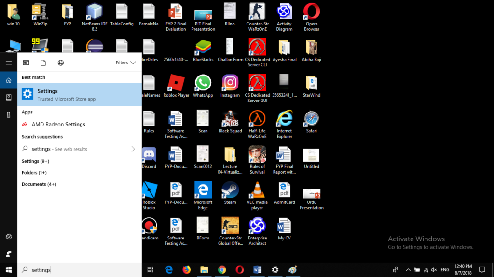Select StarWind desktop icon
494x277 pixels.
(x=311, y=86)
